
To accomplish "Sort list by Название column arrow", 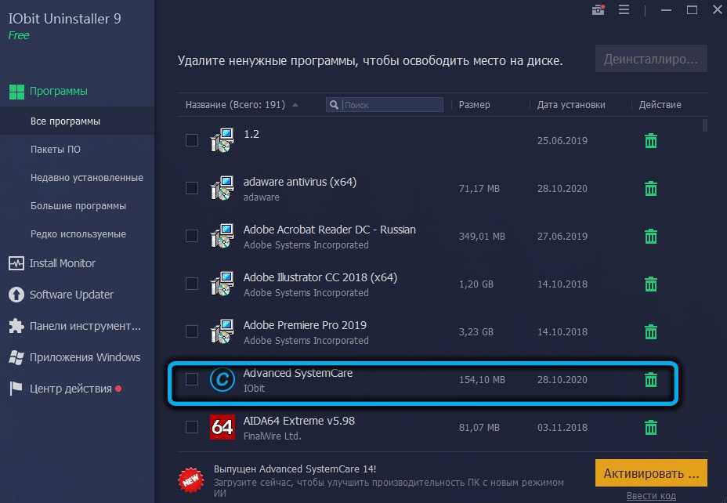I will coord(295,105).
